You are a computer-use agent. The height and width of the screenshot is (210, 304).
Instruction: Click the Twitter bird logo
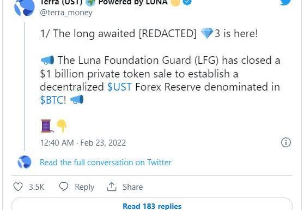coord(285,2)
